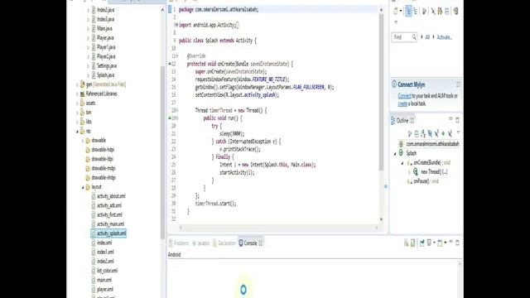The image size is (530, 298).
Task: Close the Connect Mylyn notice
Action: coord(458,84)
